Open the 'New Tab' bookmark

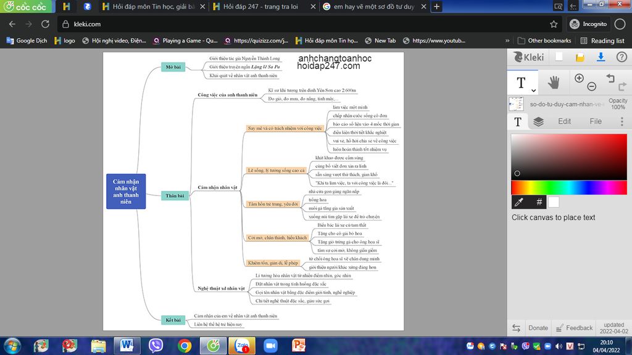tap(380, 41)
